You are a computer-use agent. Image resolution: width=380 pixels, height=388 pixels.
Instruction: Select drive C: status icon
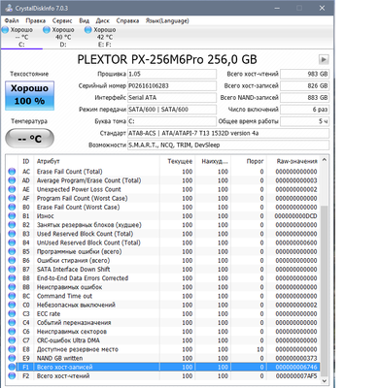click(x=6, y=30)
